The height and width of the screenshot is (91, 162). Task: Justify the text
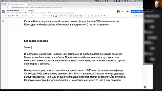78,16
